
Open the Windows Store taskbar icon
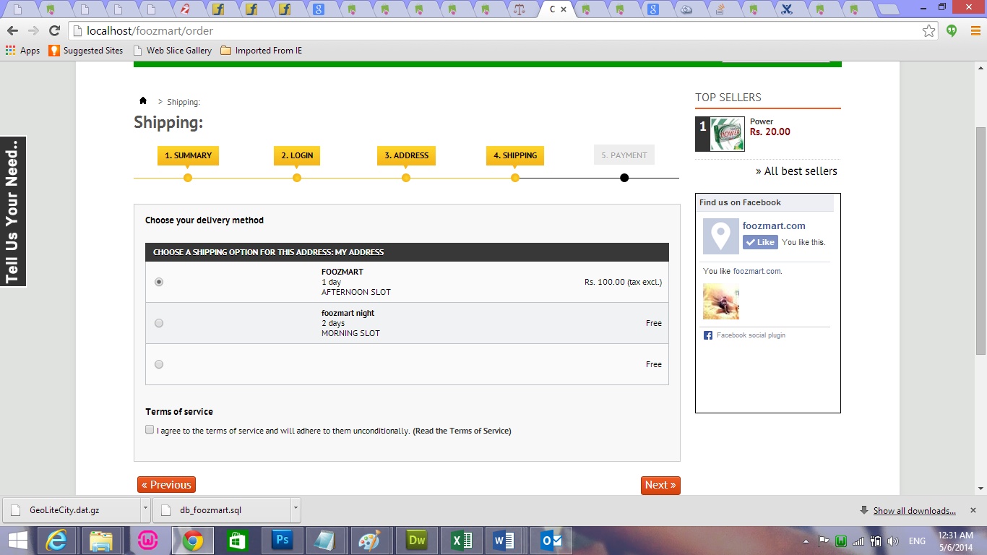(x=237, y=541)
